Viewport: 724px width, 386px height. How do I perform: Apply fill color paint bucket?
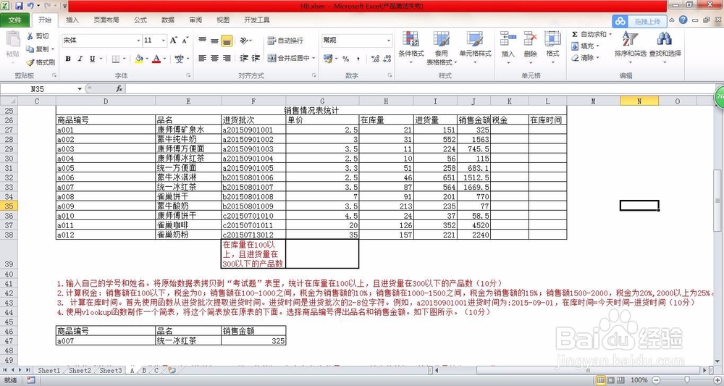click(x=138, y=59)
